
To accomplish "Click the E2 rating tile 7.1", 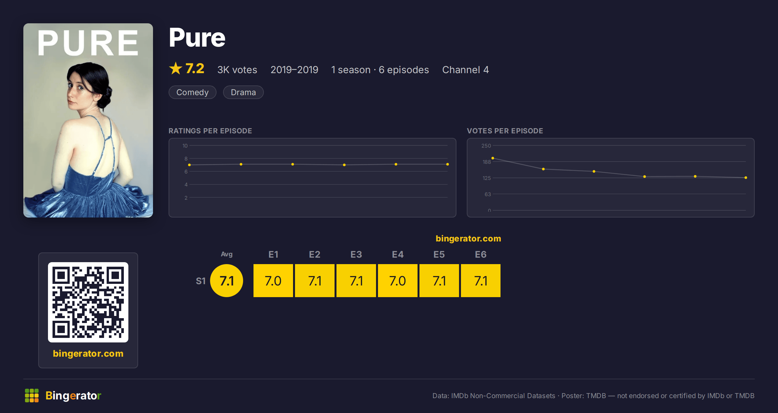I will pyautogui.click(x=315, y=281).
